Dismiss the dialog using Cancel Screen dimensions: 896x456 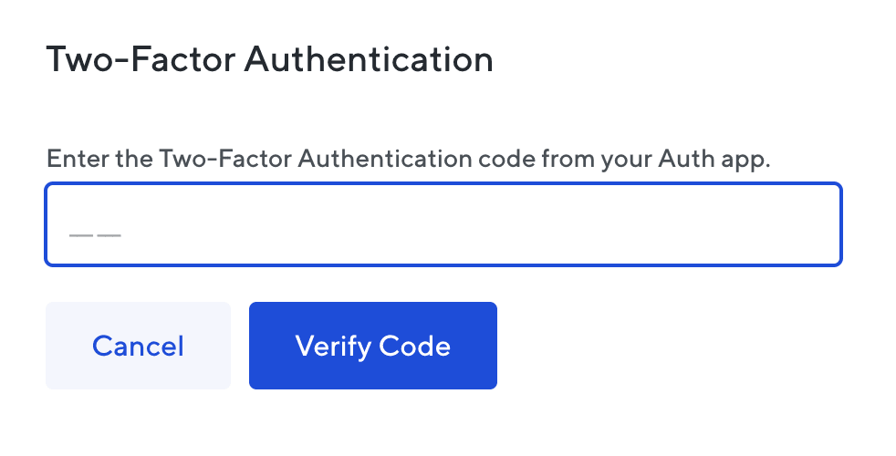point(138,346)
